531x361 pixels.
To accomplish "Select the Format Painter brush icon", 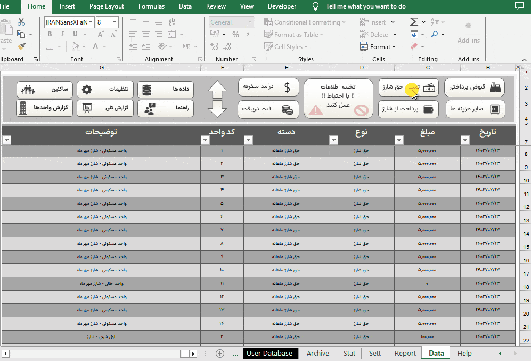I will [21, 46].
